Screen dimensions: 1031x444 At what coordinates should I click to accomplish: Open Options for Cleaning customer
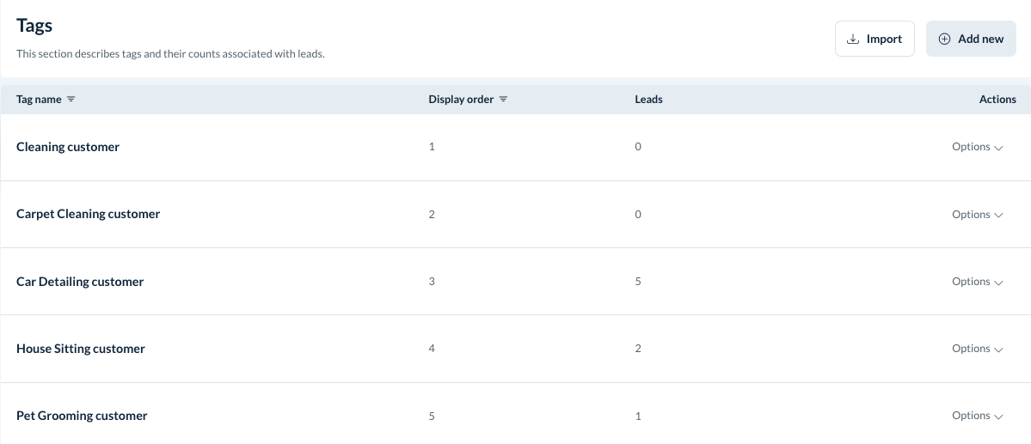(977, 147)
